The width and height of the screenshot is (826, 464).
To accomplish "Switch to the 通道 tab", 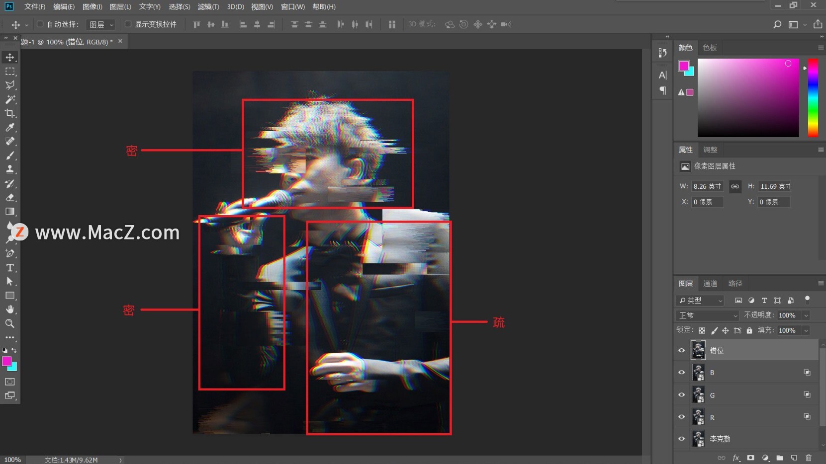I will (710, 283).
